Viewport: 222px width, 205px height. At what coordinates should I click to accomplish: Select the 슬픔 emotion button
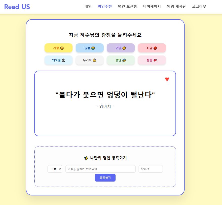click(x=90, y=48)
